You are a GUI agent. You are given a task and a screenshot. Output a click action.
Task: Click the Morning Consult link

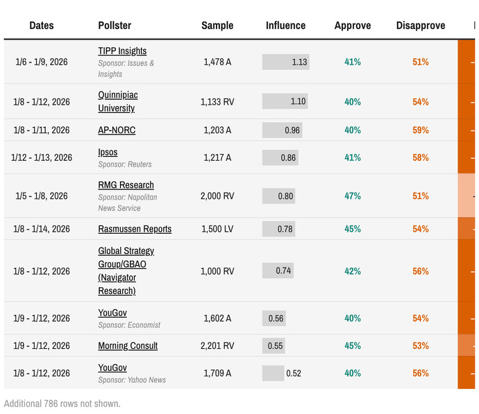pos(128,345)
